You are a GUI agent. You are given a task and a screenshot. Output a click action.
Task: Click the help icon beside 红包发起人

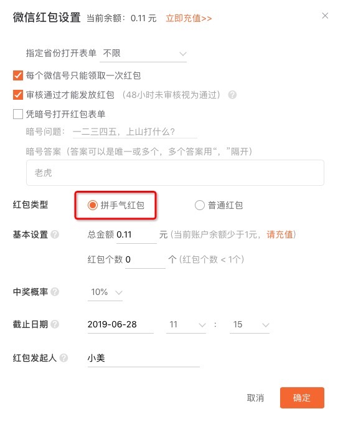point(63,358)
